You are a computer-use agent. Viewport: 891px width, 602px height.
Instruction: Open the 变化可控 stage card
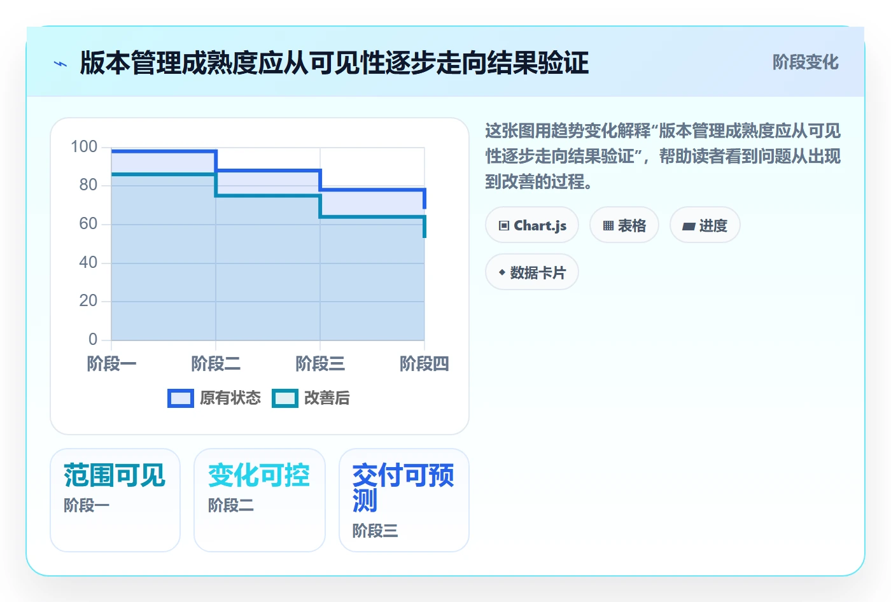click(x=260, y=500)
